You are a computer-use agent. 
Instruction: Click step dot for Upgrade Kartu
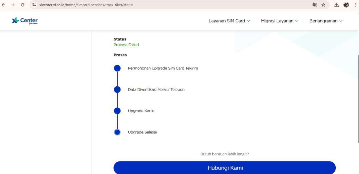[117, 111]
